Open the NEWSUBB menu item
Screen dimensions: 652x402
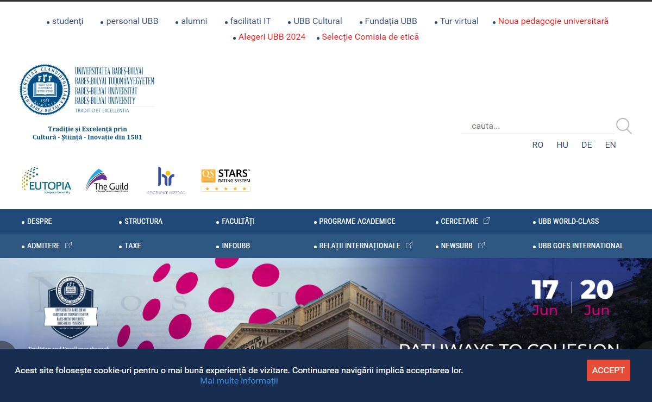pos(457,246)
